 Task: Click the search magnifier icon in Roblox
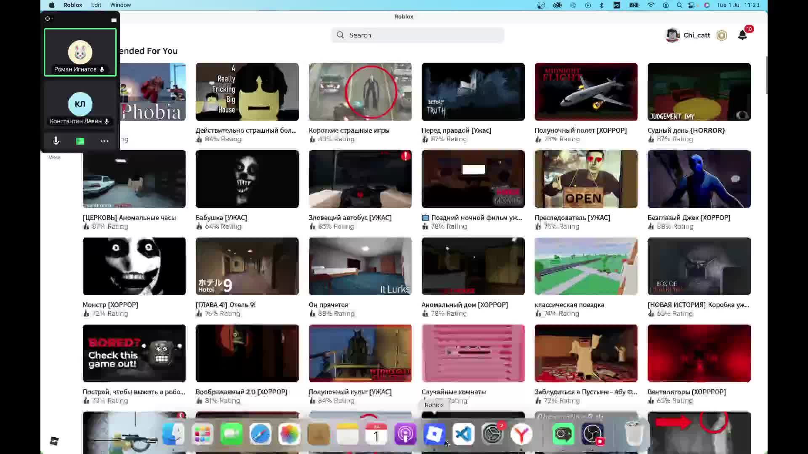[340, 35]
